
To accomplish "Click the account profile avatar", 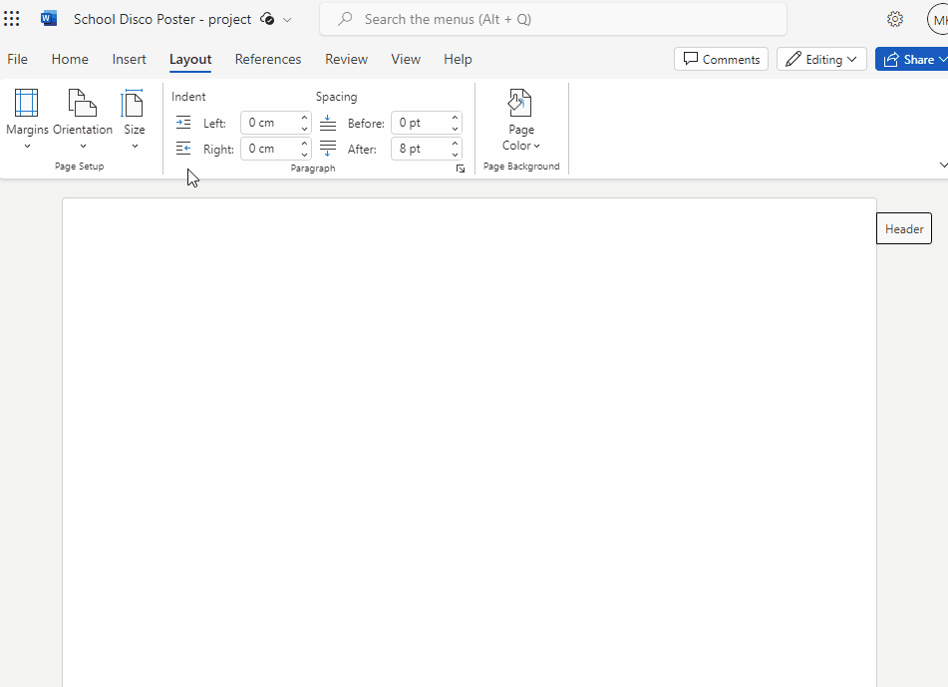I will [x=938, y=19].
